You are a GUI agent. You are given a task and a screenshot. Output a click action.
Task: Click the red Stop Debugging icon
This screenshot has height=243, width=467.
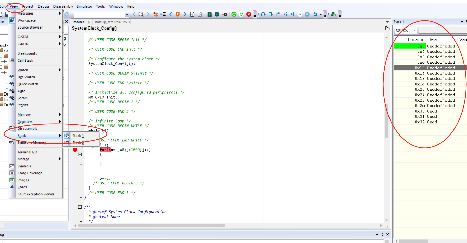[x=249, y=14]
